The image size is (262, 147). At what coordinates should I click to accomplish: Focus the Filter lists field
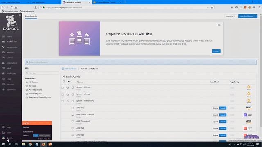pos(42,73)
